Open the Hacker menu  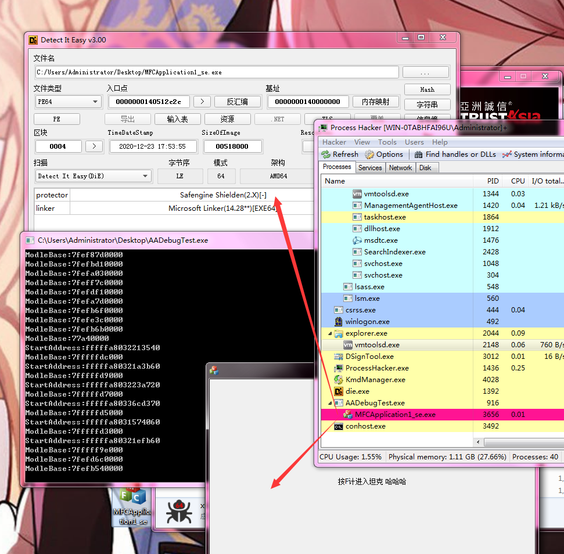tap(334, 142)
